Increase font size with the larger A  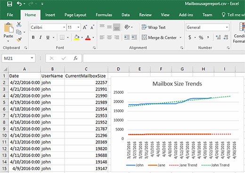[85, 27]
